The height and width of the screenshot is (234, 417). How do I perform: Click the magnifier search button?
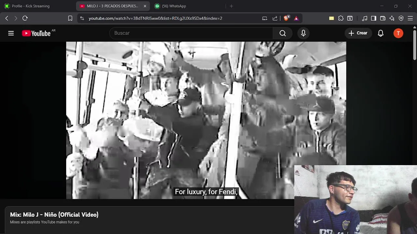[282, 33]
